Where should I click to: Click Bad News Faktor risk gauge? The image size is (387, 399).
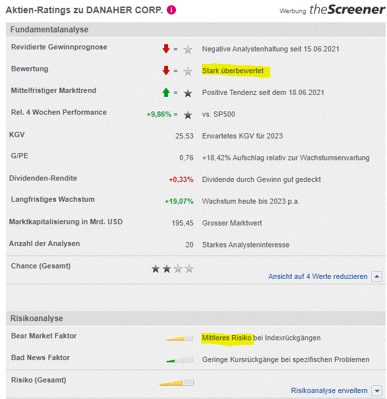click(179, 360)
